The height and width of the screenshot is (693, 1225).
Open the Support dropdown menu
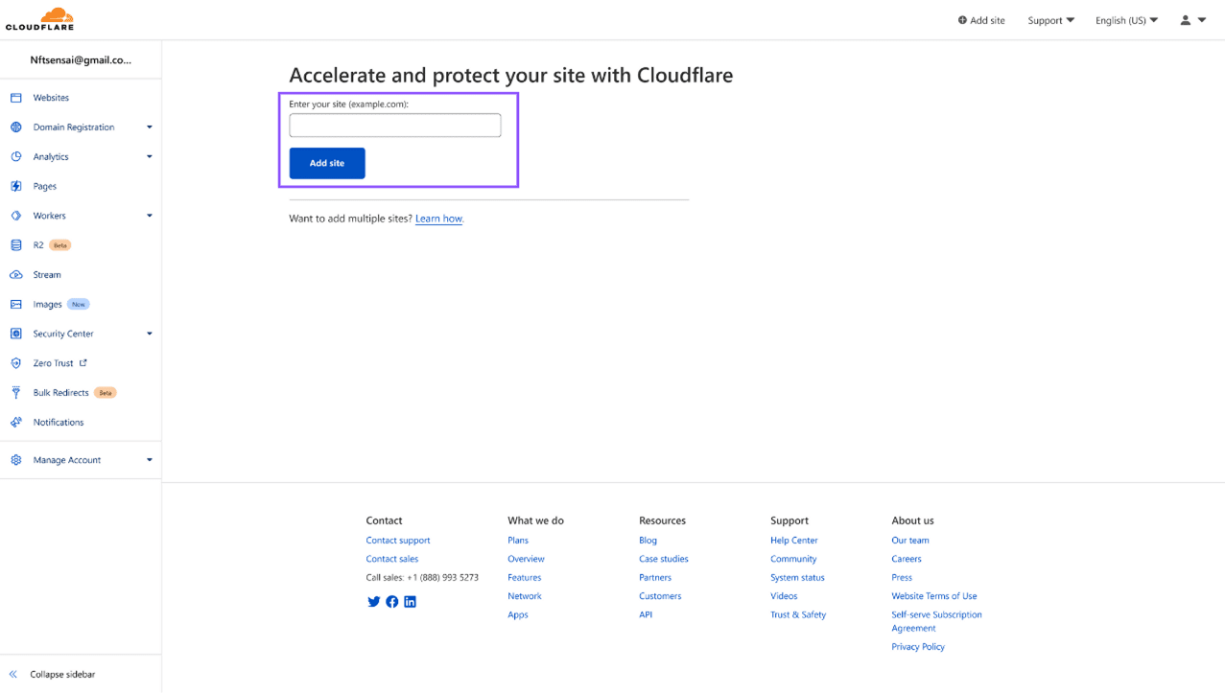tap(1051, 20)
